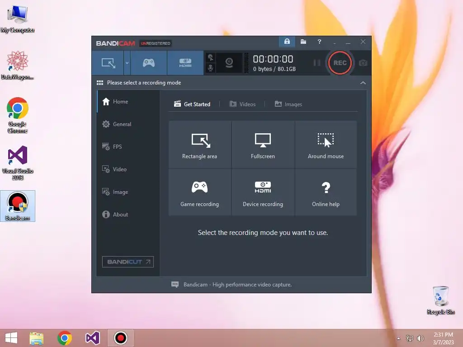Image resolution: width=463 pixels, height=347 pixels.
Task: Open the Video settings section
Action: (x=128, y=169)
